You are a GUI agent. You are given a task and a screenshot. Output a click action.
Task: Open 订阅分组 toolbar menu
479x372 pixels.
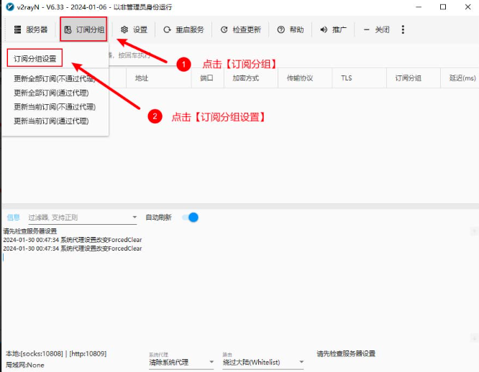point(83,29)
